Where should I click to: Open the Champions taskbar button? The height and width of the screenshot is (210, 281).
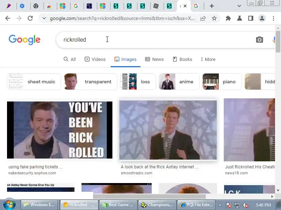coord(157,205)
